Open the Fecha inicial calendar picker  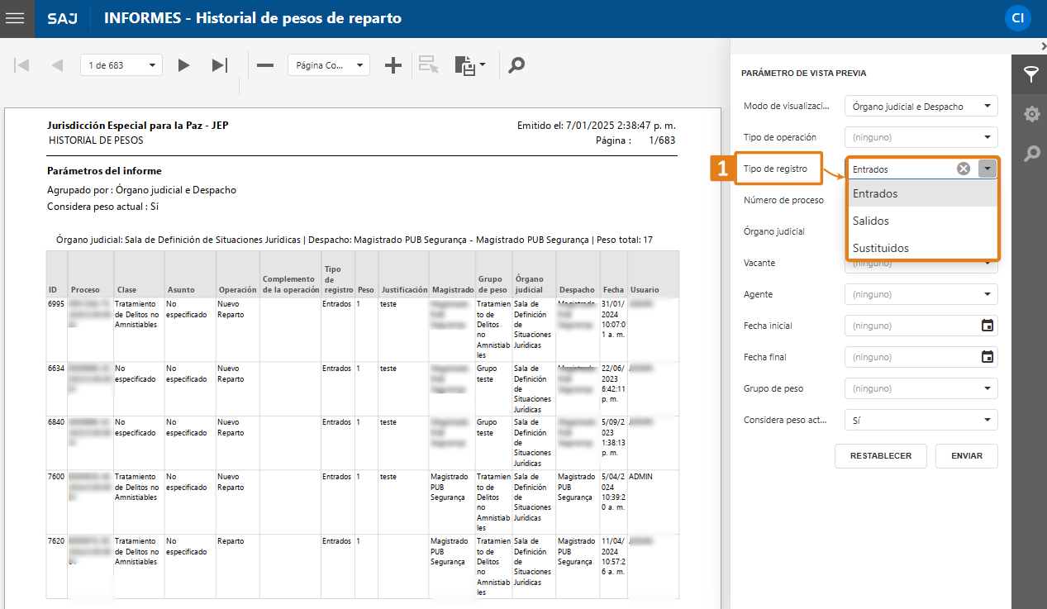pyautogui.click(x=987, y=326)
